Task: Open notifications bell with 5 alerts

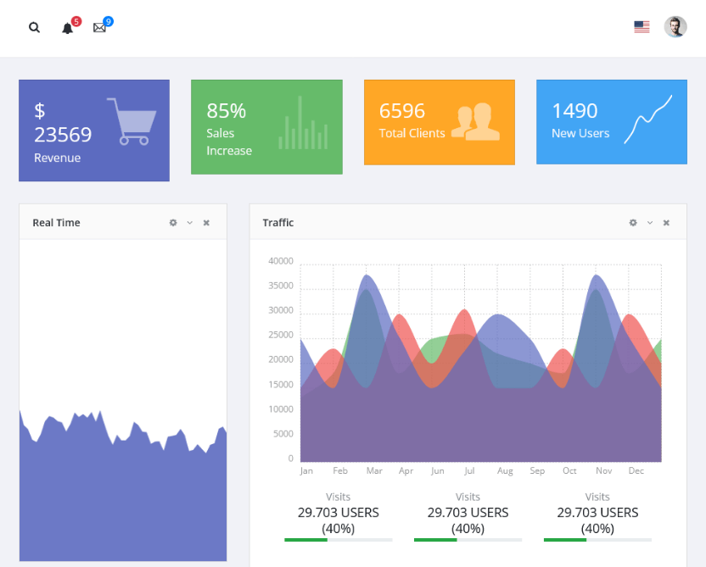Action: pos(68,28)
